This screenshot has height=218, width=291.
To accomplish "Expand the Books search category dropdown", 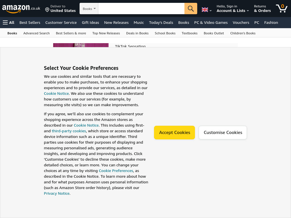I will point(89,9).
